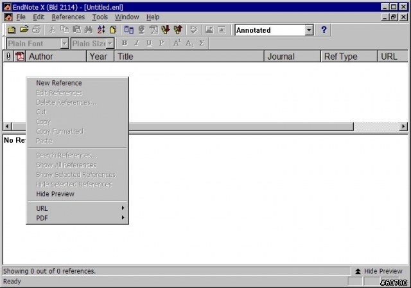
Task: Click the Print toolbar icon
Action: coord(37,30)
